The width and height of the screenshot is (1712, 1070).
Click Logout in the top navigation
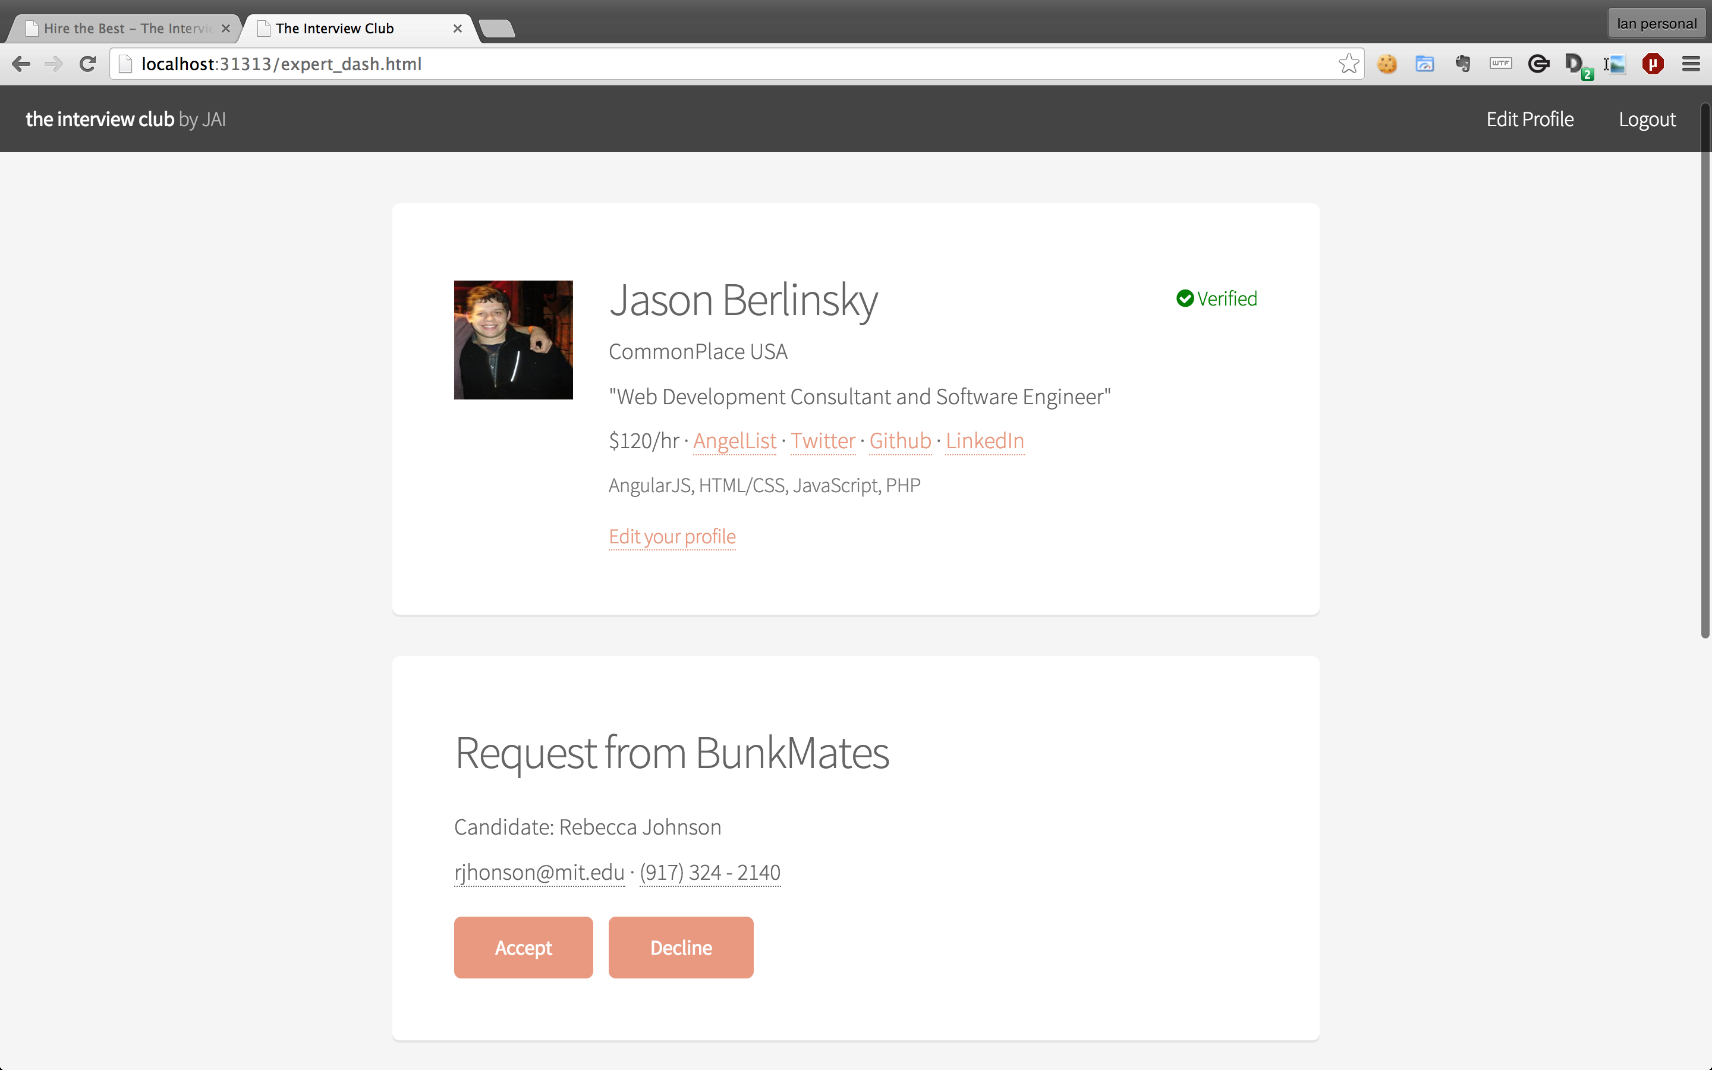click(1647, 119)
